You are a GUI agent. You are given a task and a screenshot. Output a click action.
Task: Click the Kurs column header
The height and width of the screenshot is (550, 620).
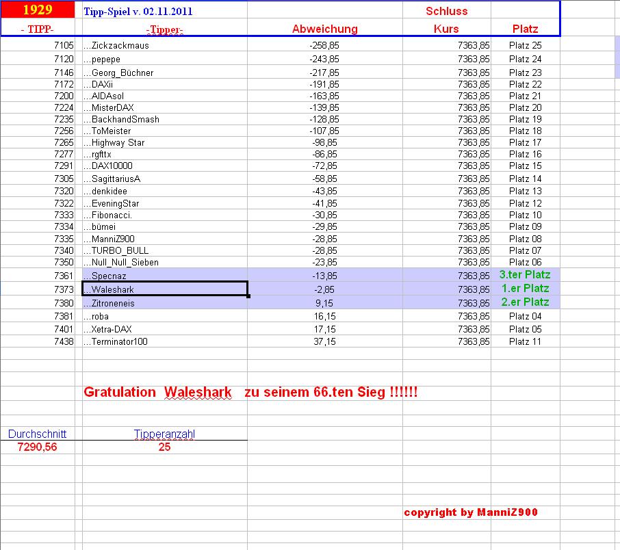tap(446, 29)
